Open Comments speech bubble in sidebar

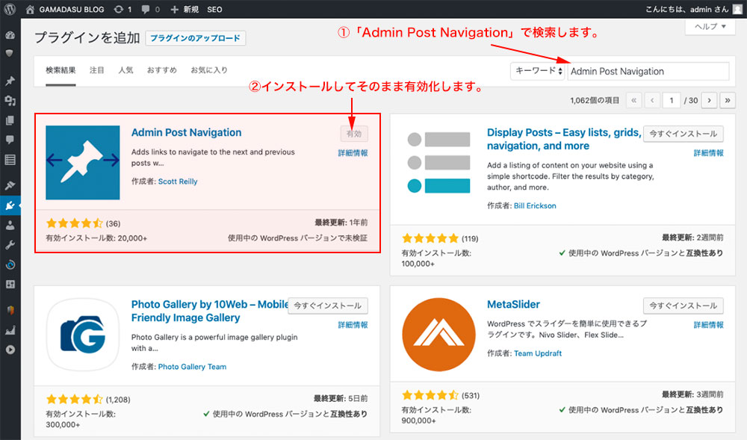pyautogui.click(x=10, y=140)
